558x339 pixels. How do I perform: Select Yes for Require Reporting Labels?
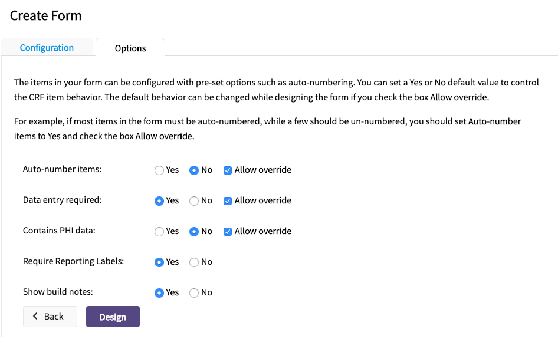point(159,262)
